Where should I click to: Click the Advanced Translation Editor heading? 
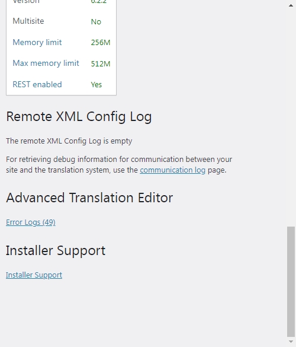pos(89,198)
